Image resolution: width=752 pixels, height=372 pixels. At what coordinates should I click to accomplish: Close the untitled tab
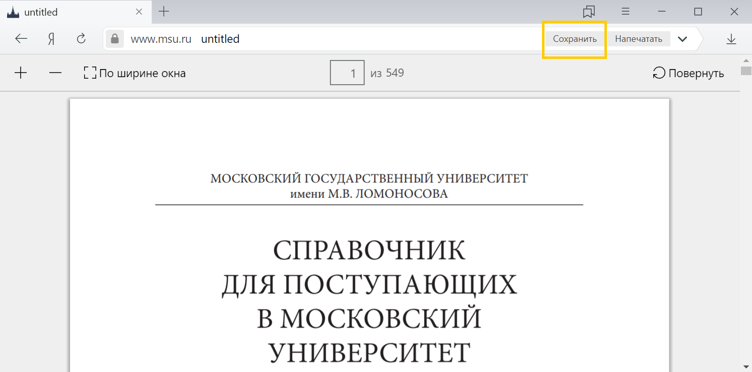coord(139,12)
